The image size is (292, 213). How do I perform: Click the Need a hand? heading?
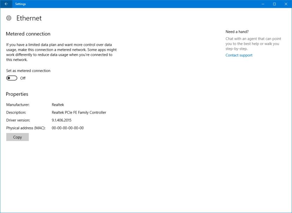(x=237, y=32)
